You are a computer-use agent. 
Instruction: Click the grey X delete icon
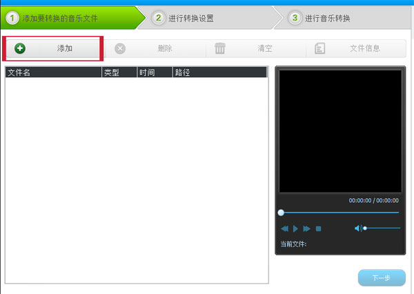click(120, 48)
